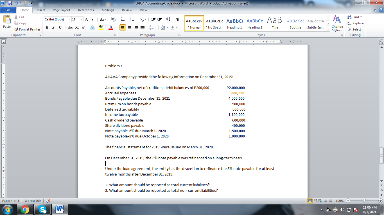Apply the Heading 1 style
The width and height of the screenshot is (384, 215).
pyautogui.click(x=234, y=23)
